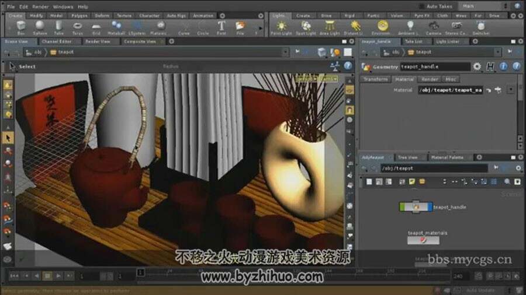Select the Box shelf tool

(x=21, y=28)
